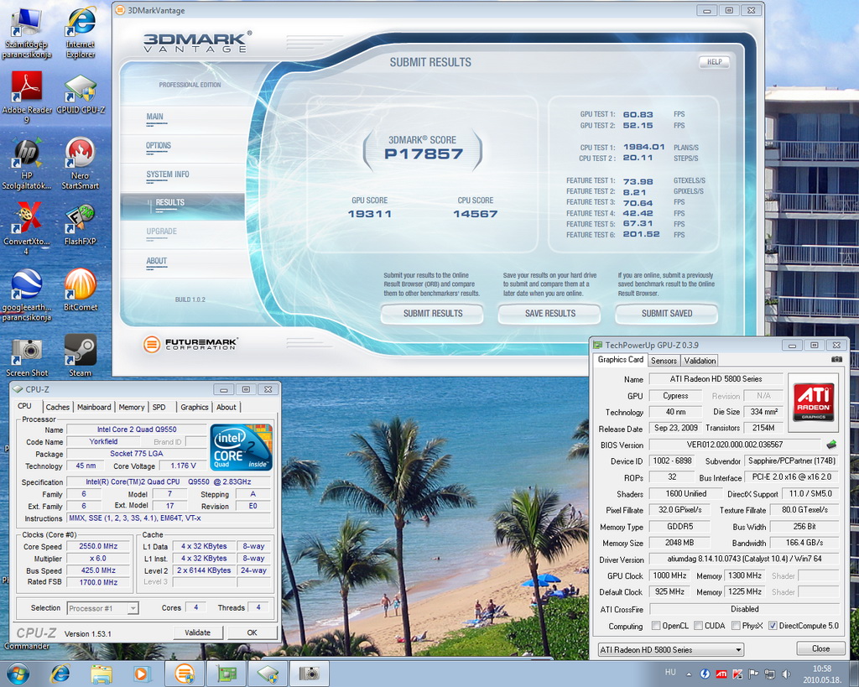Switch to the CPU-Z About tab
The height and width of the screenshot is (687, 859).
226,407
